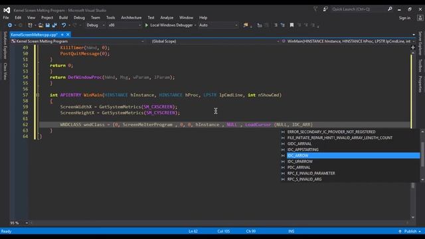Click the split editor icon above the scrollbar
Image resolution: width=425 pixels, height=239 pixels.
tap(413, 47)
